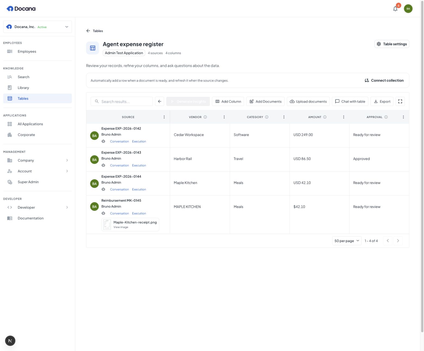Open Super Admin page
The width and height of the screenshot is (424, 351).
[37, 182]
